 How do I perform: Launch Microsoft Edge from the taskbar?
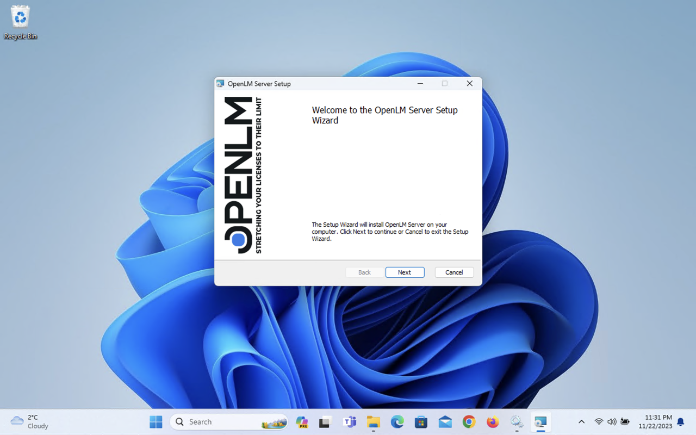click(397, 422)
